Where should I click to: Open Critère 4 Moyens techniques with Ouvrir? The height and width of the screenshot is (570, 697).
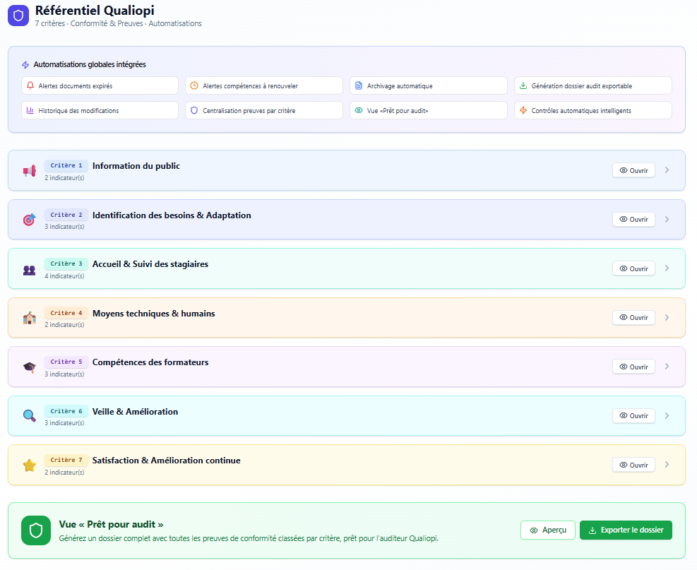(633, 317)
